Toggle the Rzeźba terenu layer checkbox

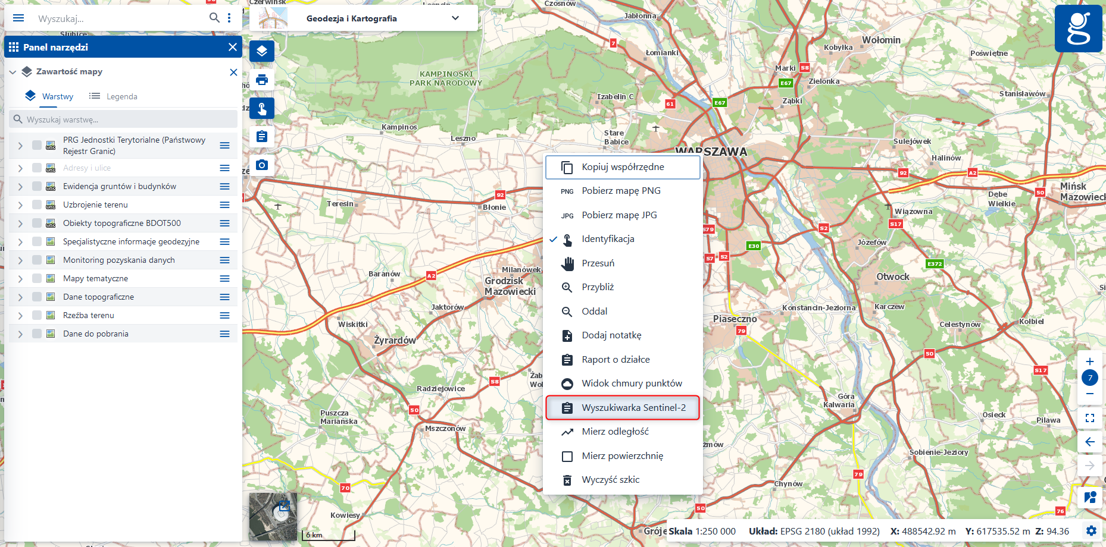tap(37, 315)
